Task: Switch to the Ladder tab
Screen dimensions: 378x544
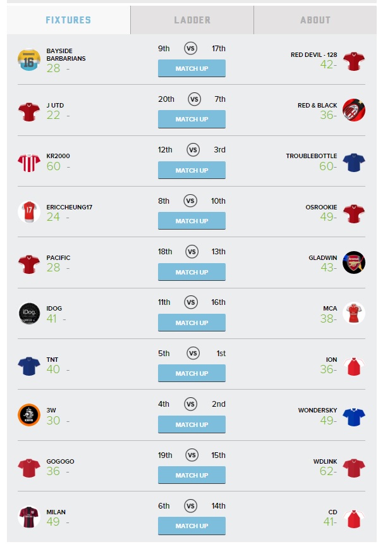Action: pos(192,20)
